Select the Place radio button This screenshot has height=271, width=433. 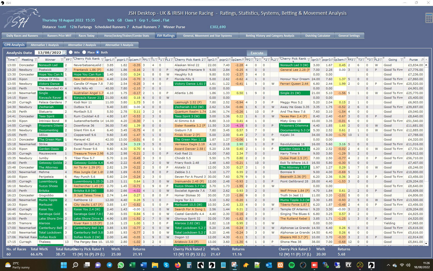pos(84,52)
